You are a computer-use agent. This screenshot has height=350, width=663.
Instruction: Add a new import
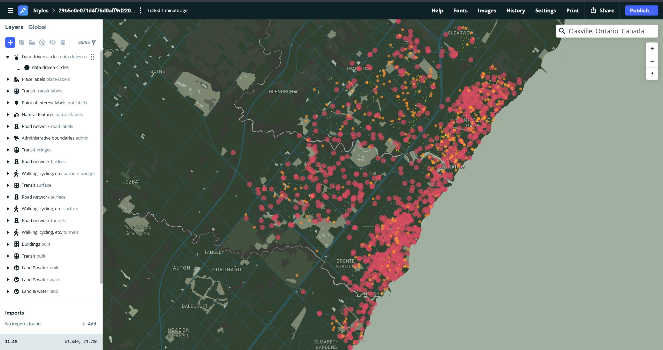89,324
